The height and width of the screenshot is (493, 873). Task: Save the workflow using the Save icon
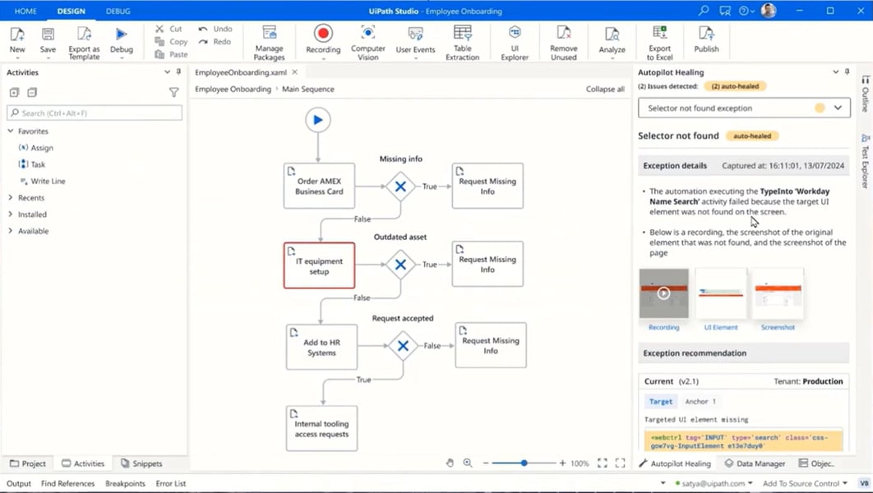pos(48,35)
